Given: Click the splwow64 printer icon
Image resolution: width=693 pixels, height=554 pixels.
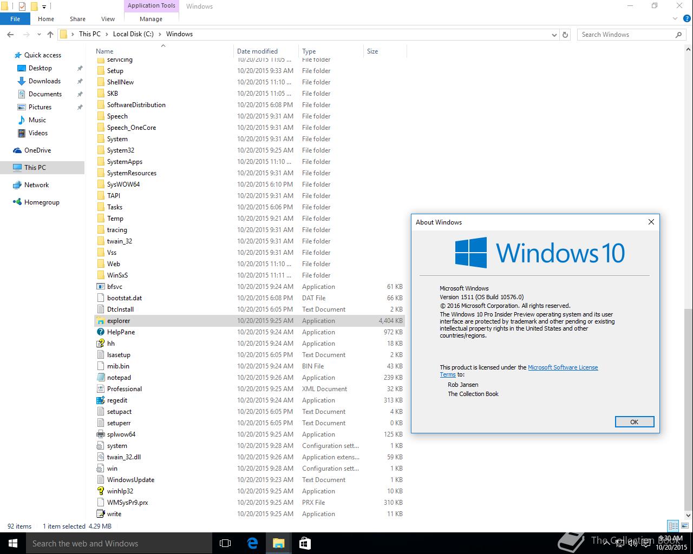Looking at the screenshot, I should click(x=100, y=434).
